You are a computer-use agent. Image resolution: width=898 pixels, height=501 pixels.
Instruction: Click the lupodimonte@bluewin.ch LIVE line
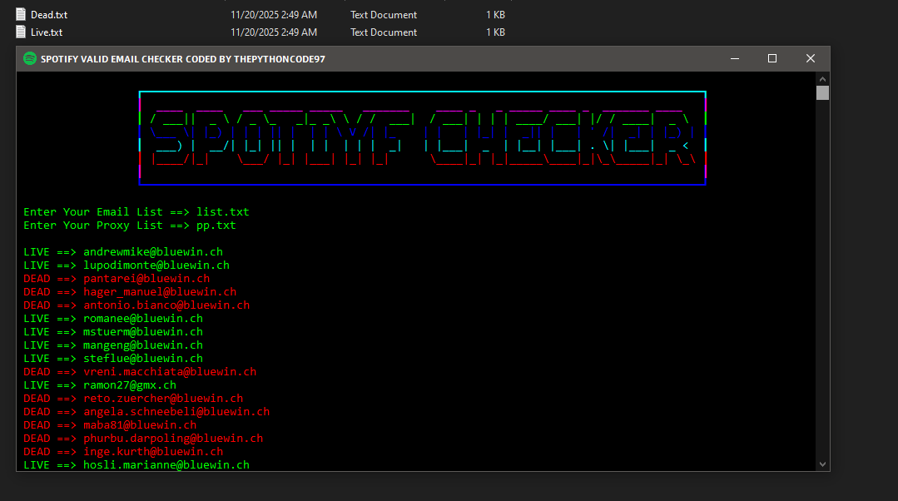pyautogui.click(x=127, y=265)
